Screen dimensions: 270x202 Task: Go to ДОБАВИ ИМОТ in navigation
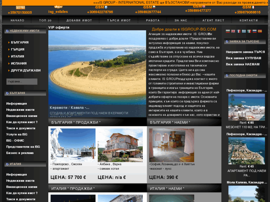(x=79, y=20)
